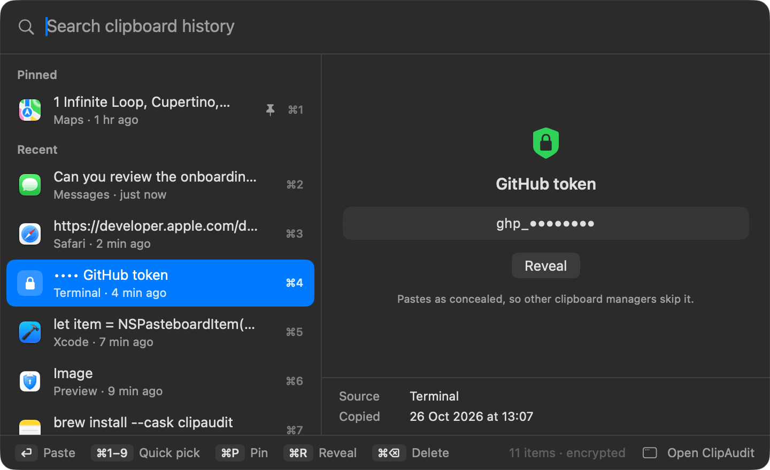Click the magnifying glass search icon
770x470 pixels.
pos(26,27)
